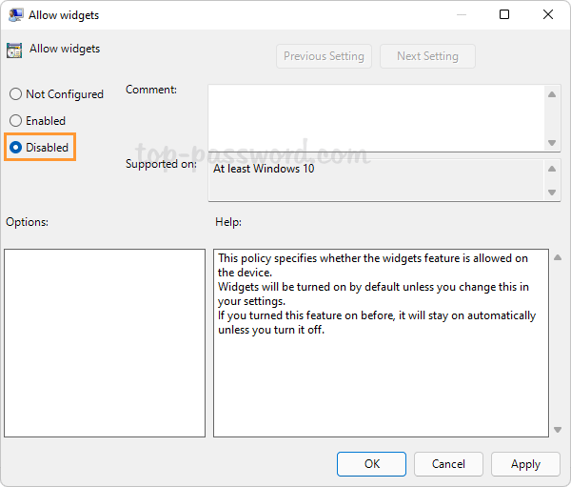571x487 pixels.
Task: Maximize the Allow widgets window
Action: point(504,15)
